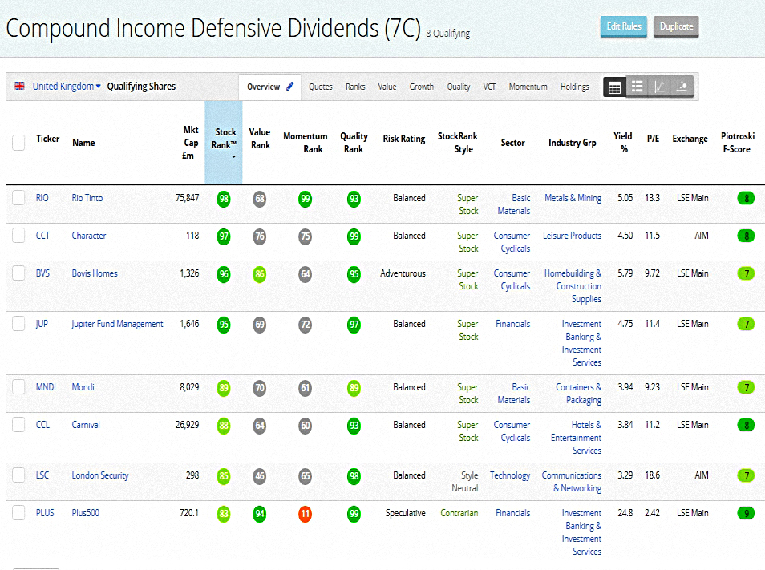Open the Rio Tinto company link

point(87,198)
